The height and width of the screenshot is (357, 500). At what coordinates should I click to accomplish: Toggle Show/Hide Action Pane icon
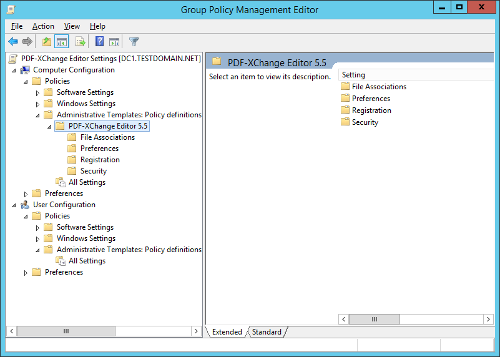pyautogui.click(x=114, y=41)
